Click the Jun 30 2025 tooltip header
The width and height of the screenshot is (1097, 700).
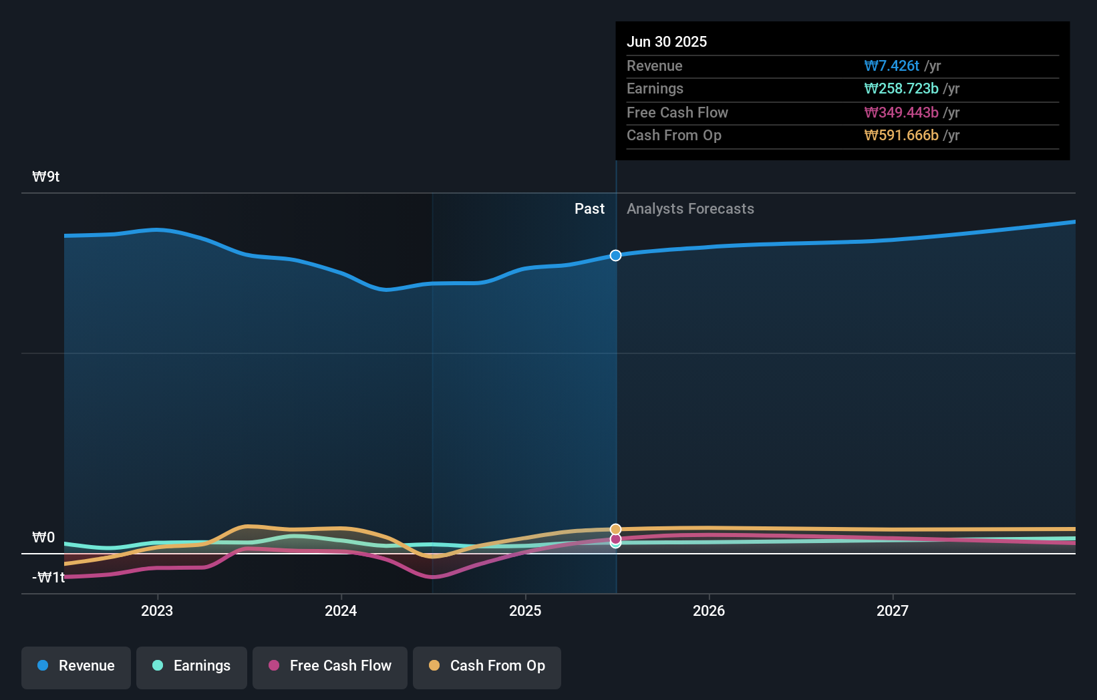pos(667,41)
